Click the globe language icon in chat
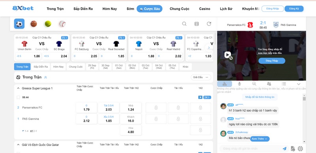The height and width of the screenshot is (153, 316). click(x=300, y=149)
